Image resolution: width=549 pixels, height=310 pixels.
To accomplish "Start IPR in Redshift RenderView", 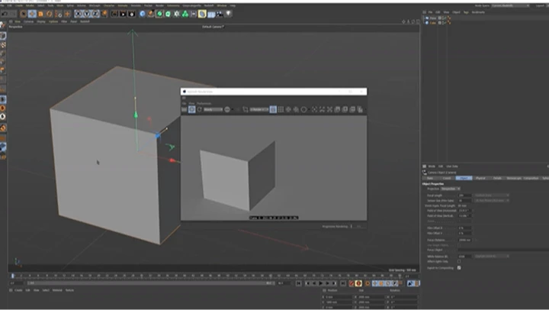I will 192,109.
